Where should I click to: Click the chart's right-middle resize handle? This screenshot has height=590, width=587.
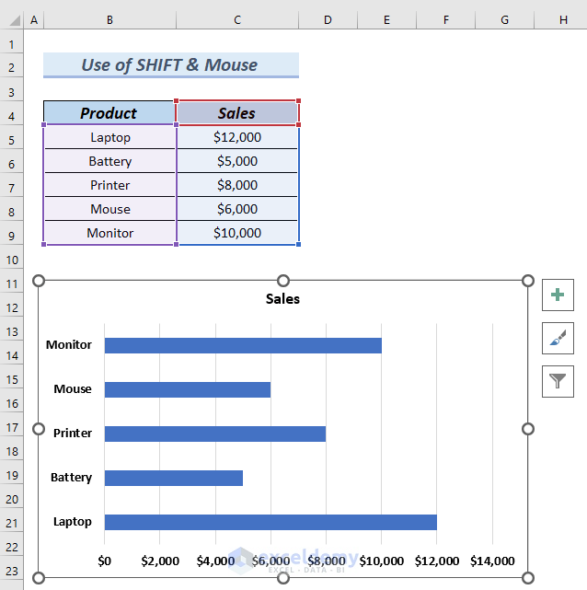pyautogui.click(x=528, y=429)
